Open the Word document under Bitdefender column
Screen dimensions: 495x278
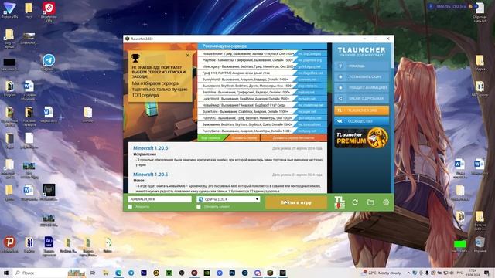49,114
